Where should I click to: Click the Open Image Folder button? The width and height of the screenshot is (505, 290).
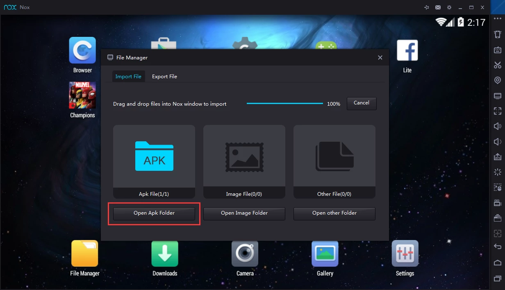point(244,213)
